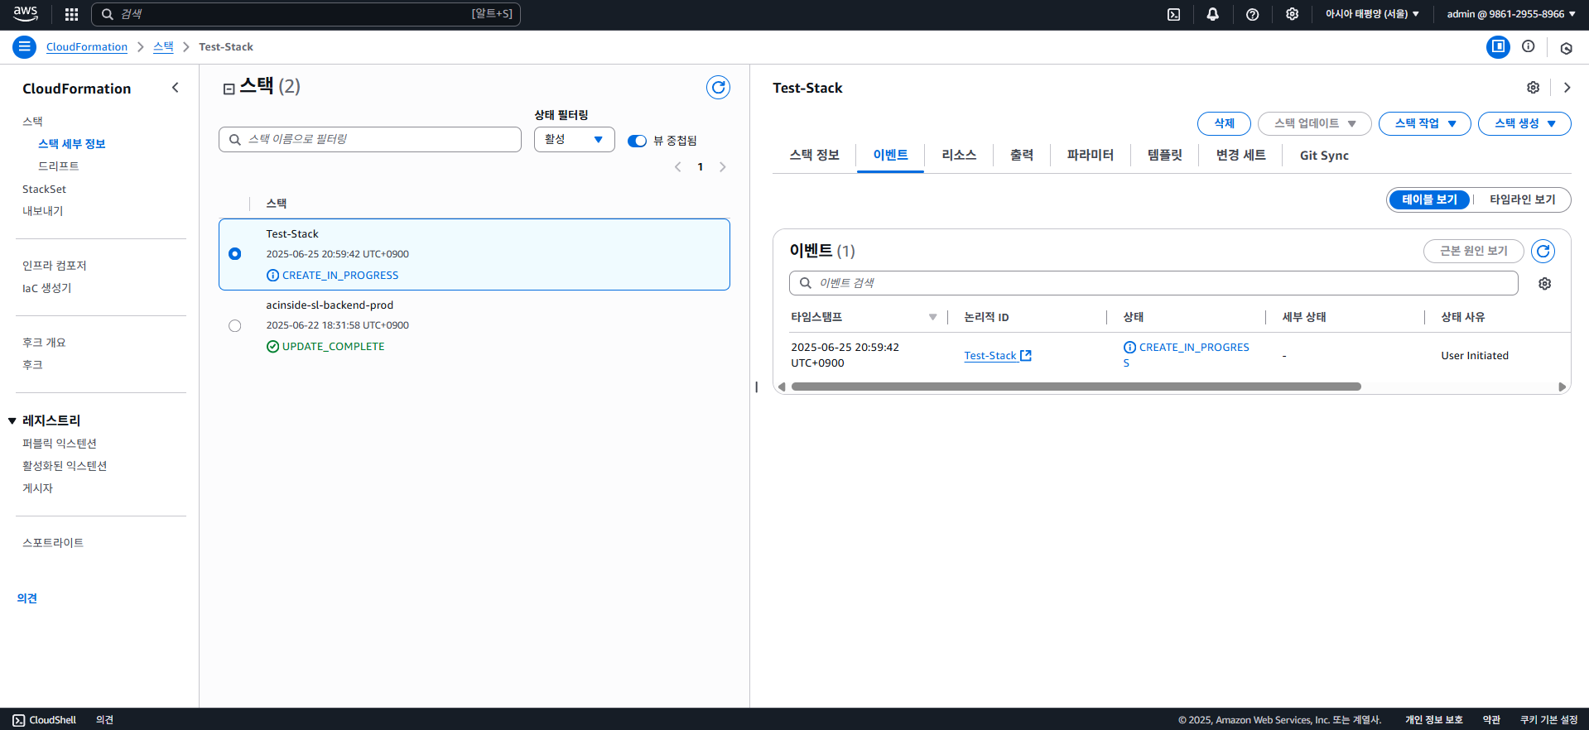1589x730 pixels.
Task: Open 쿠키 기본 설정 in footer
Action: (1548, 720)
